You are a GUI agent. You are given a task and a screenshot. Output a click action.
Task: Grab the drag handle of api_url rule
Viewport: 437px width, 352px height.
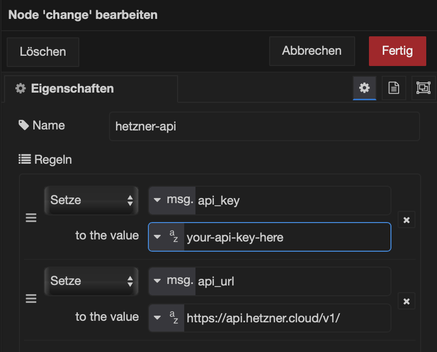point(31,299)
